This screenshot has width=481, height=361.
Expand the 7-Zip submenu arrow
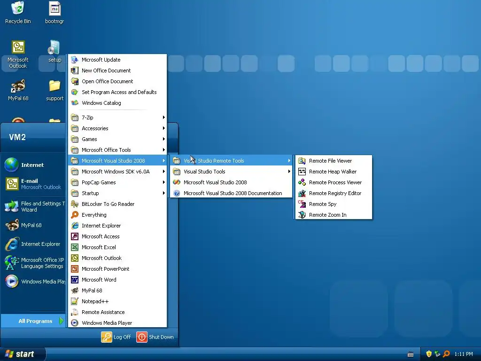point(164,117)
